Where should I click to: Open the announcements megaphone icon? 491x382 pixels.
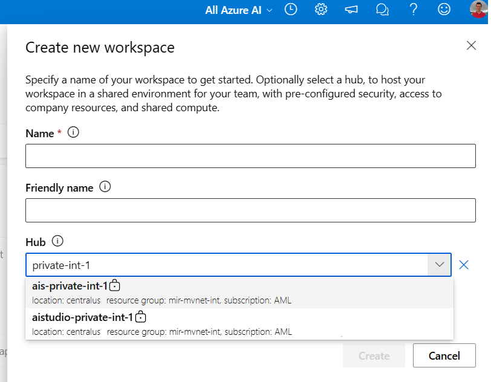pyautogui.click(x=351, y=10)
